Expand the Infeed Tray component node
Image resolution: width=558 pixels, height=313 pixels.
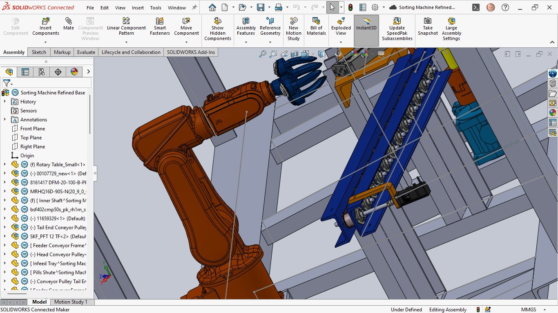[5, 264]
